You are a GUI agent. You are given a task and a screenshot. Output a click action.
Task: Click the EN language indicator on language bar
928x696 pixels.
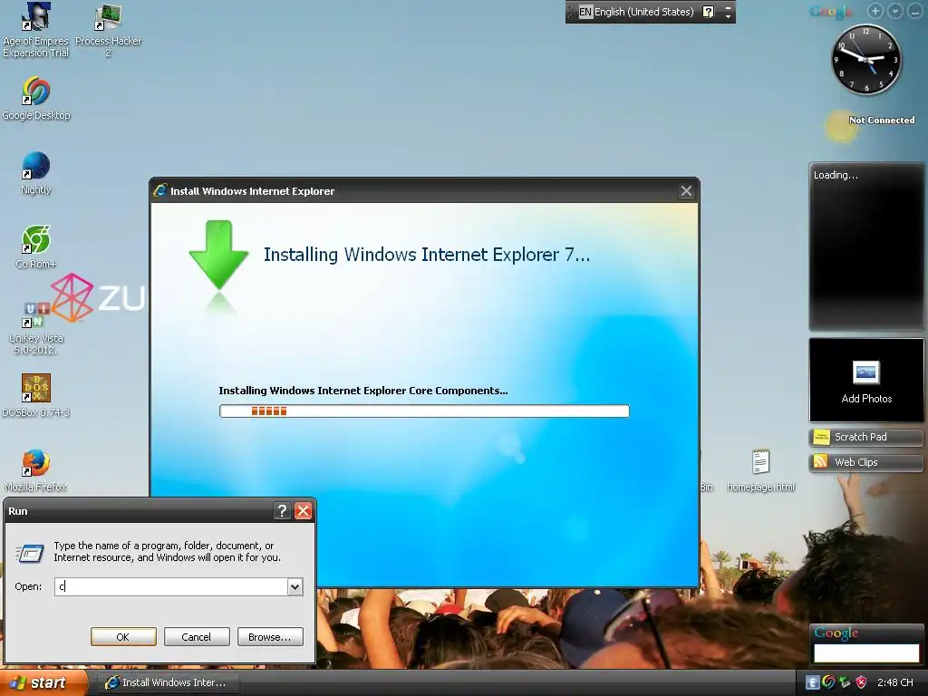[x=585, y=12]
